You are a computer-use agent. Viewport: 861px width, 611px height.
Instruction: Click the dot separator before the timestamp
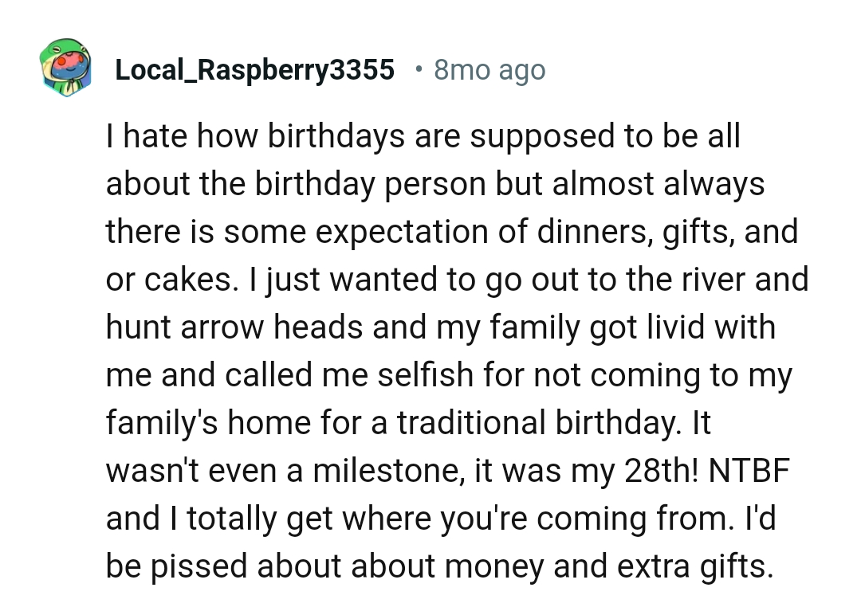pyautogui.click(x=418, y=69)
